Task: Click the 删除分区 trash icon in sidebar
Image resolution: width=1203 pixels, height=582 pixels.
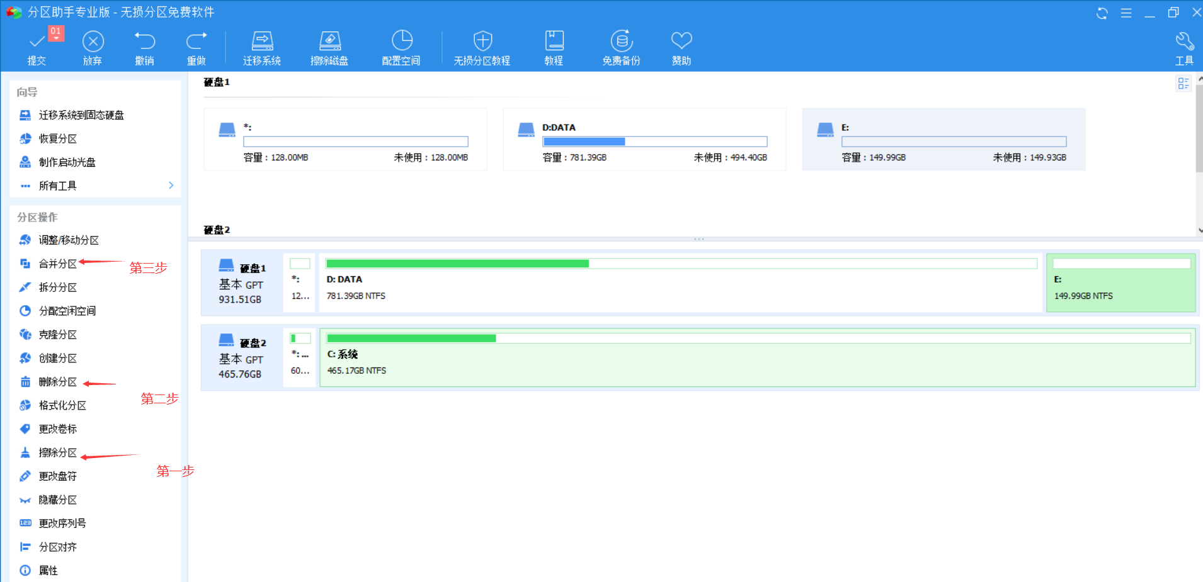Action: [25, 382]
